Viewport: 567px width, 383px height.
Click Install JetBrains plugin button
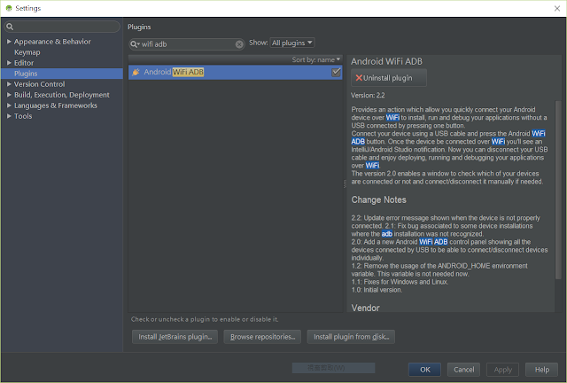(175, 337)
